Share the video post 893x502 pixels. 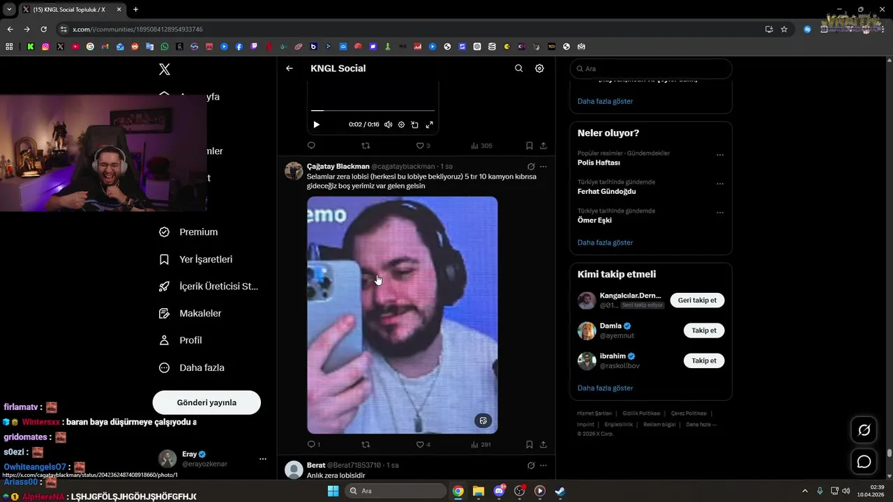click(543, 146)
